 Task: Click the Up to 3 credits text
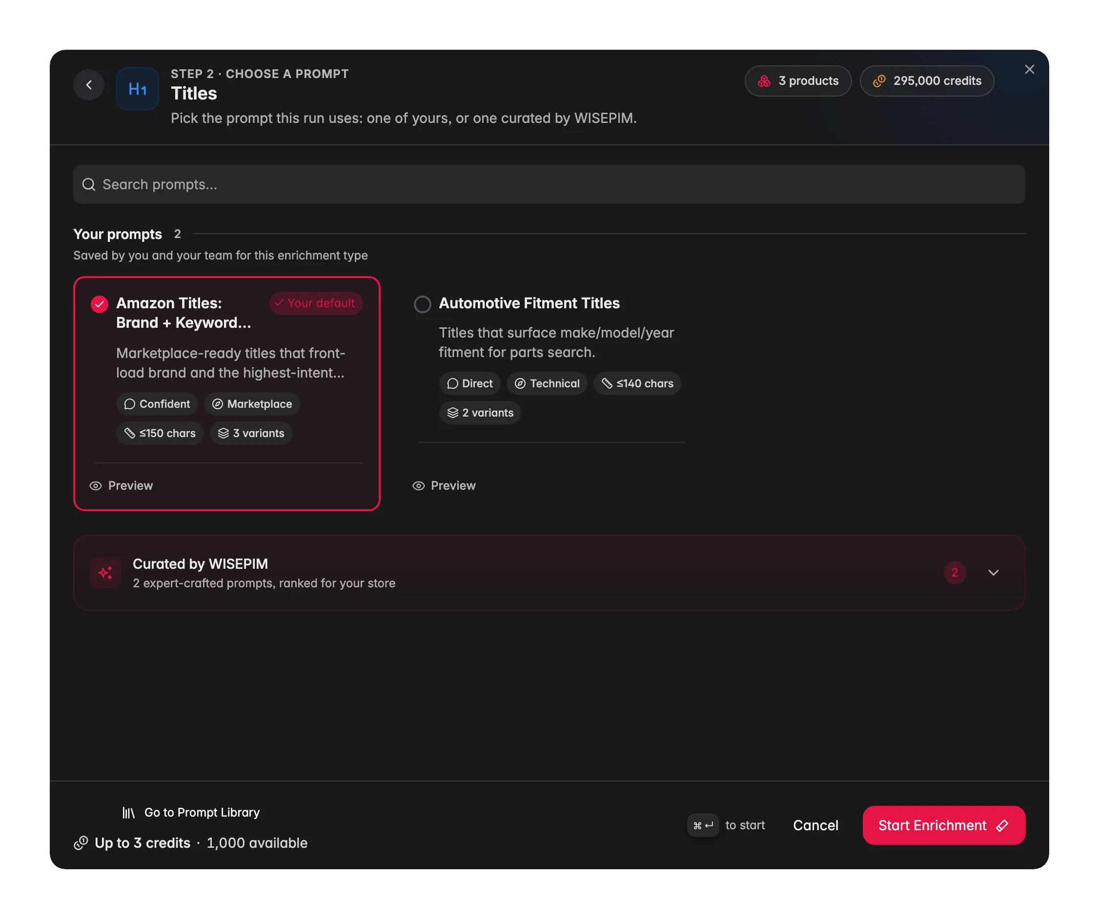coord(142,843)
